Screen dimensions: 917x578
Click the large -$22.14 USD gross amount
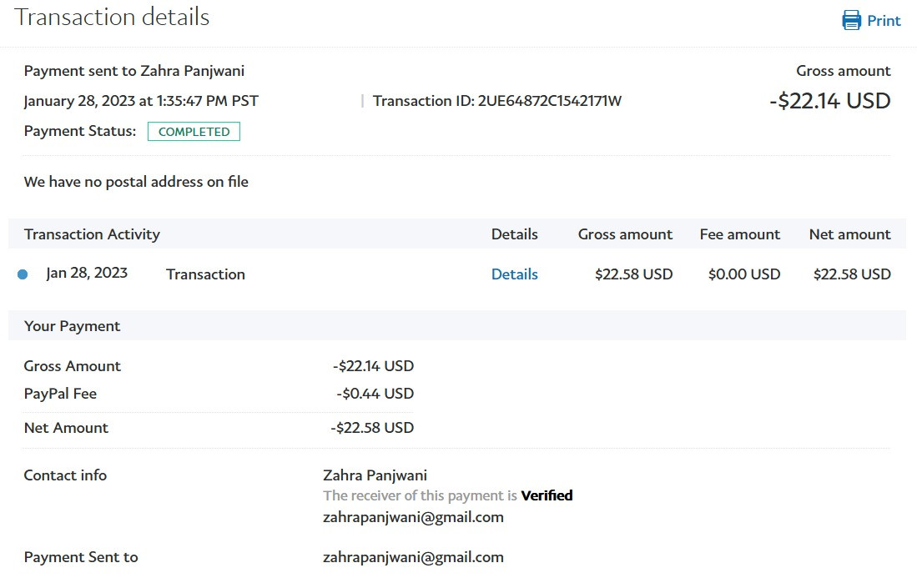pos(829,102)
